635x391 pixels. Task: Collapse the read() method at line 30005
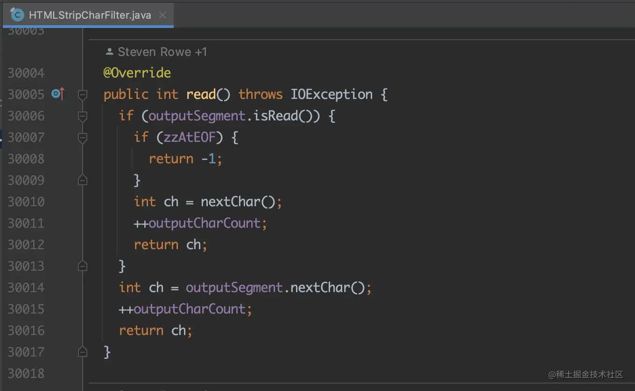pyautogui.click(x=83, y=95)
